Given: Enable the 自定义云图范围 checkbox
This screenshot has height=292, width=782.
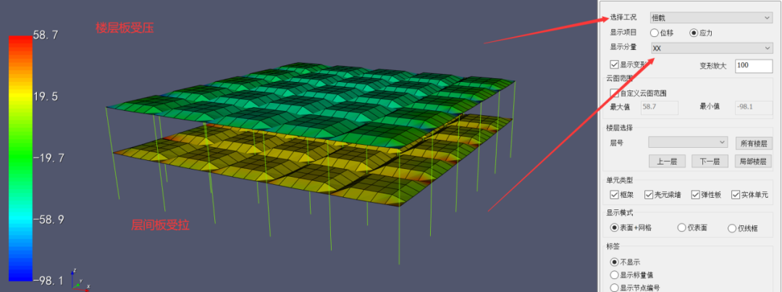Looking at the screenshot, I should pyautogui.click(x=615, y=93).
